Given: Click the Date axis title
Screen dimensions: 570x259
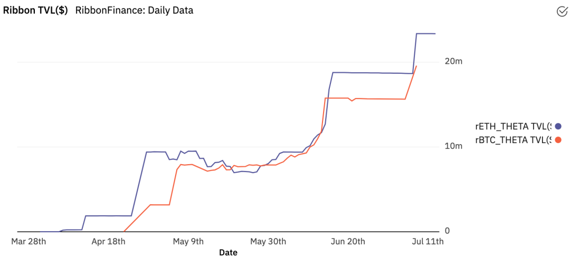Looking at the screenshot, I should (229, 253).
